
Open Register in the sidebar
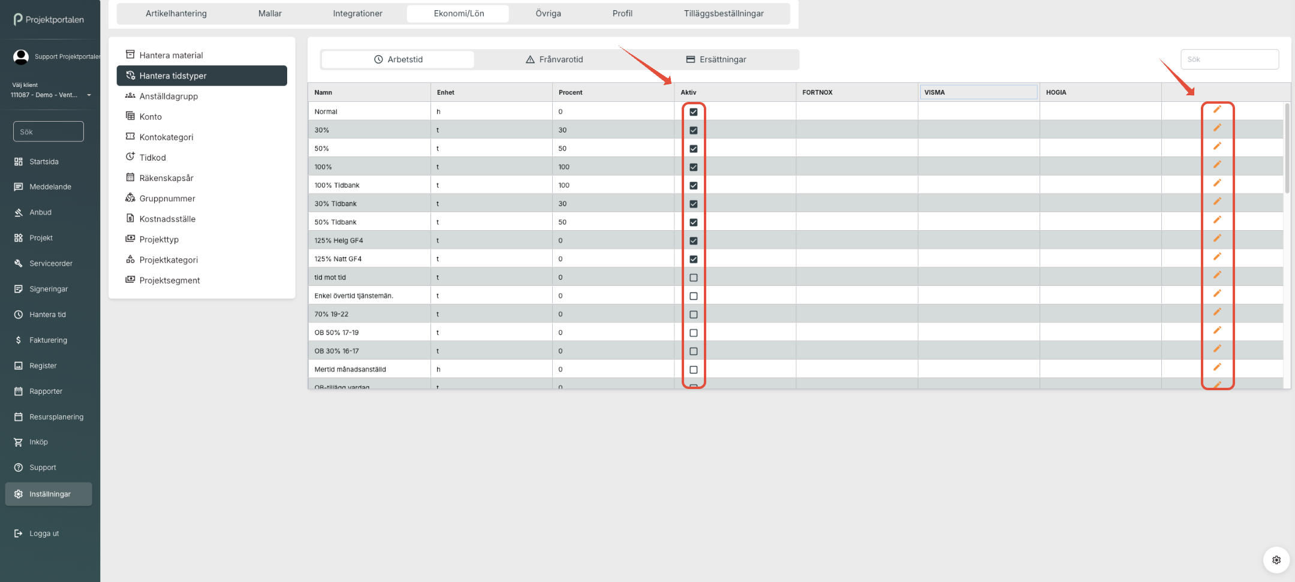(43, 366)
